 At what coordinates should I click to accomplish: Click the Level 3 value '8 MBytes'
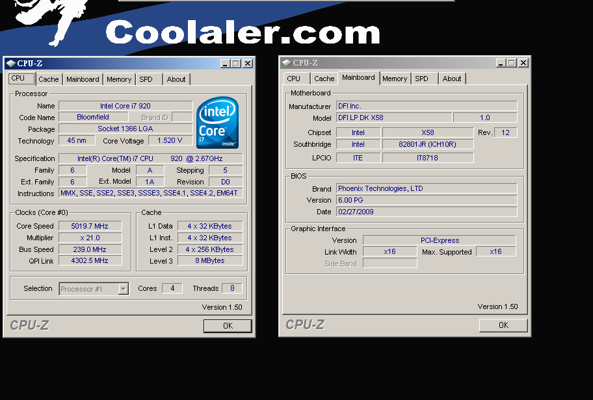(x=210, y=260)
